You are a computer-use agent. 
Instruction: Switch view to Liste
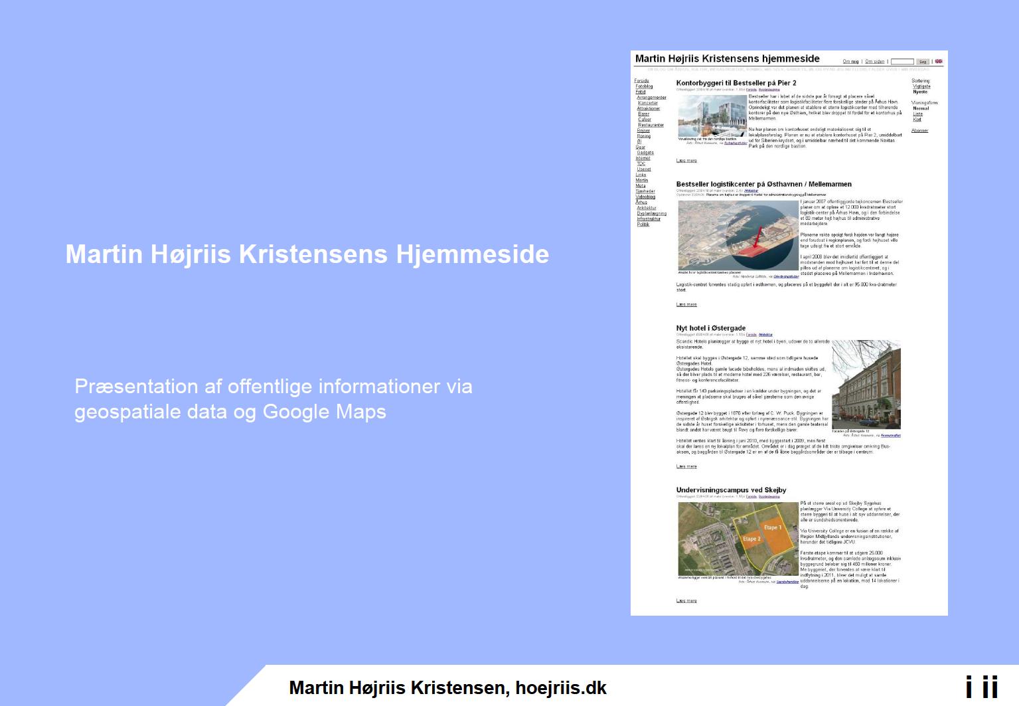(917, 114)
